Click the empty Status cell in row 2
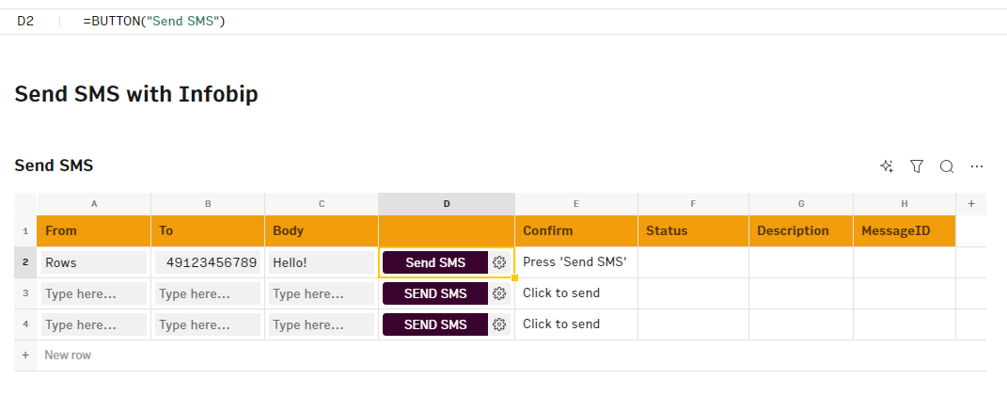Image resolution: width=1007 pixels, height=395 pixels. pos(693,262)
